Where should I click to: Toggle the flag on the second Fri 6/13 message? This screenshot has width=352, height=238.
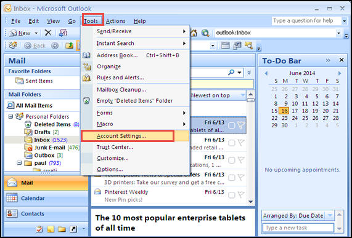[241, 143]
